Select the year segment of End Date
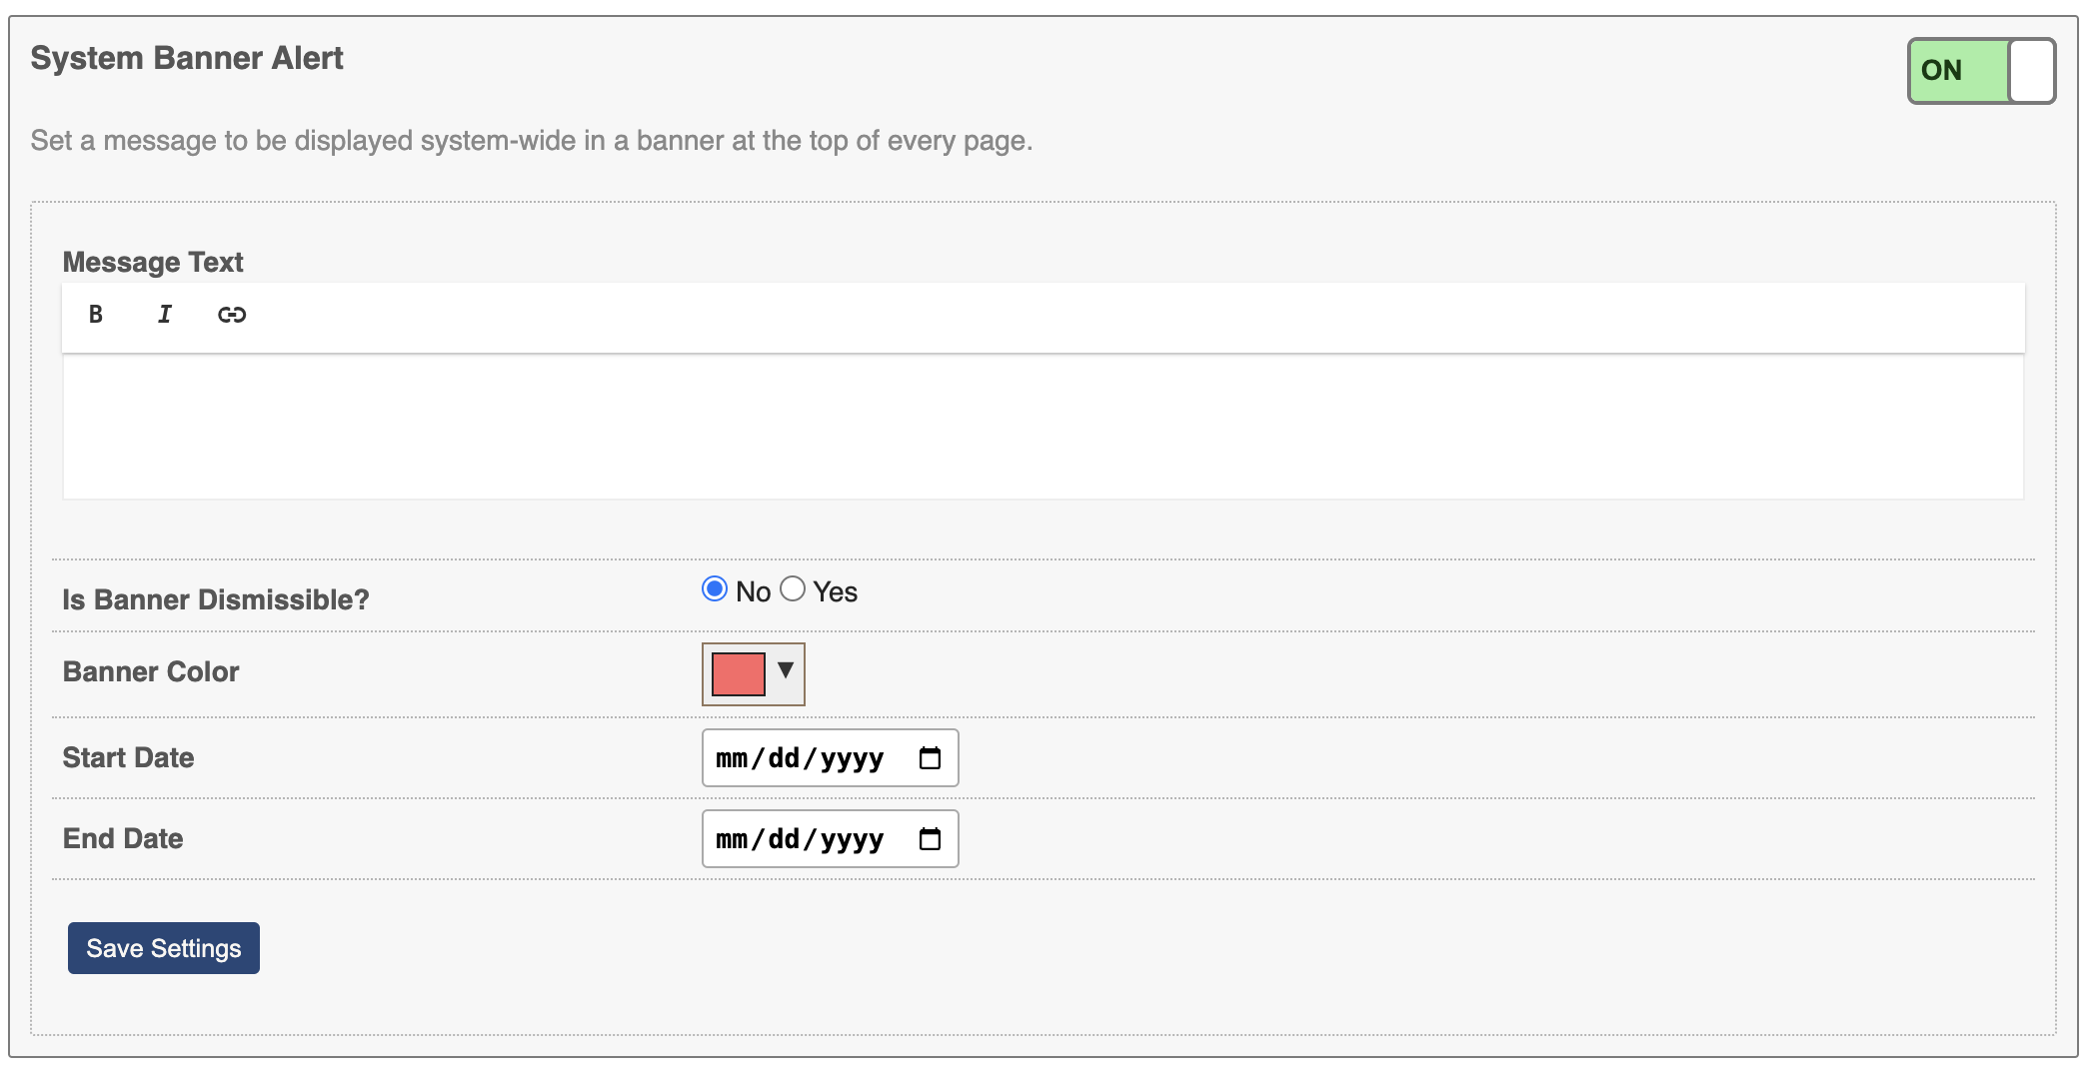Viewport: 2097px width, 1083px height. pos(852,839)
